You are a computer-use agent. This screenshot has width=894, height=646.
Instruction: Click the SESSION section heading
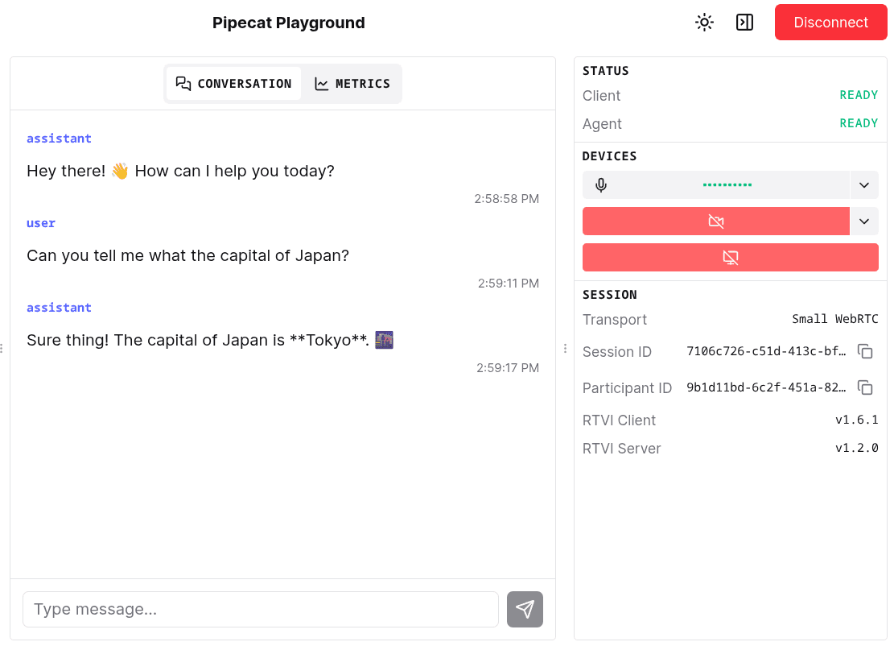pyautogui.click(x=609, y=295)
